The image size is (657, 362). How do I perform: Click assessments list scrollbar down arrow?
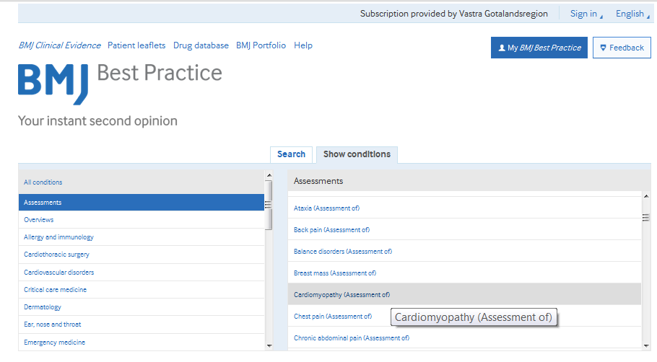tap(645, 346)
